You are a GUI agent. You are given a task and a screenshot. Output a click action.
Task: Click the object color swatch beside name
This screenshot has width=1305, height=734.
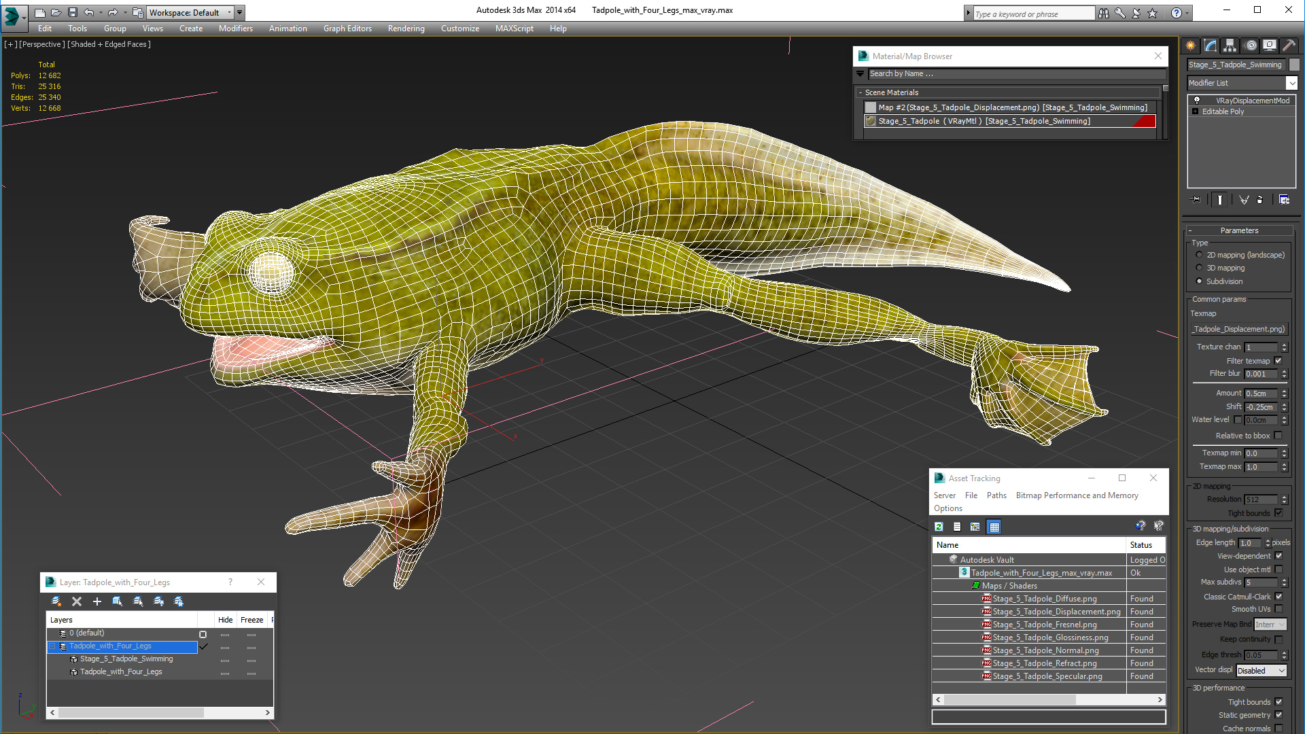point(1294,65)
